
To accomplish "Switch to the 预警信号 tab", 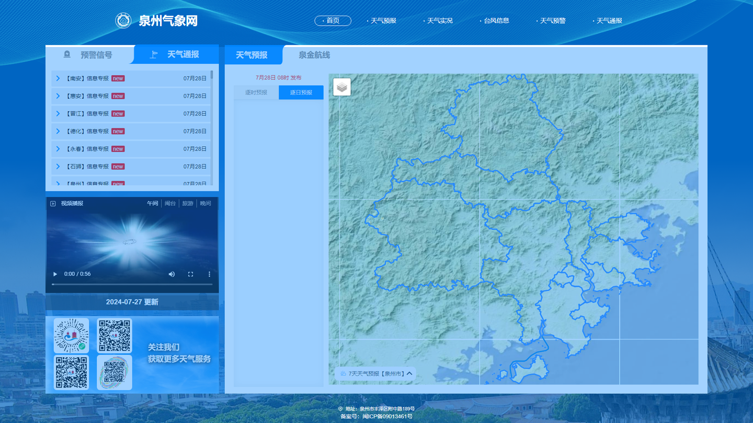I will (x=90, y=54).
